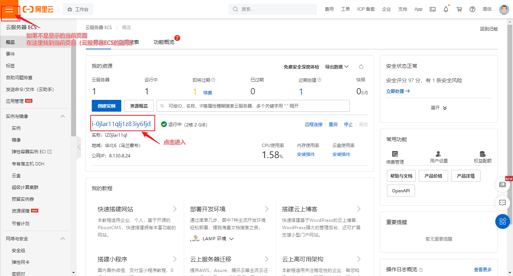Focus the top search box
513x276 pixels.
273,9
